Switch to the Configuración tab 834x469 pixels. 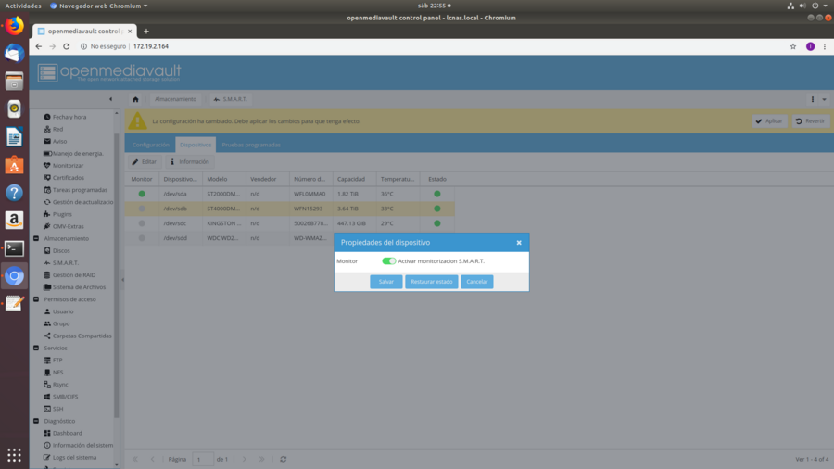click(150, 145)
